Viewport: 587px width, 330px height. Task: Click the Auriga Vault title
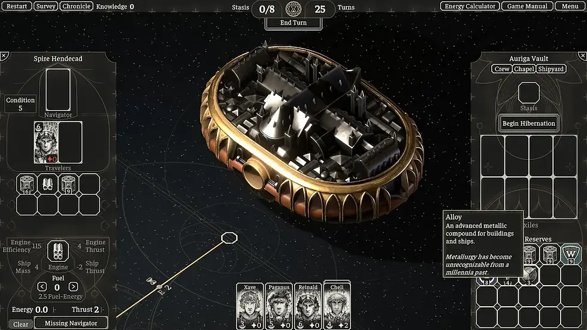528,59
